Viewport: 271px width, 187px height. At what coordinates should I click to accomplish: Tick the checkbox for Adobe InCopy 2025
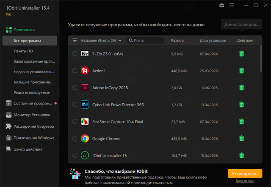click(x=75, y=88)
